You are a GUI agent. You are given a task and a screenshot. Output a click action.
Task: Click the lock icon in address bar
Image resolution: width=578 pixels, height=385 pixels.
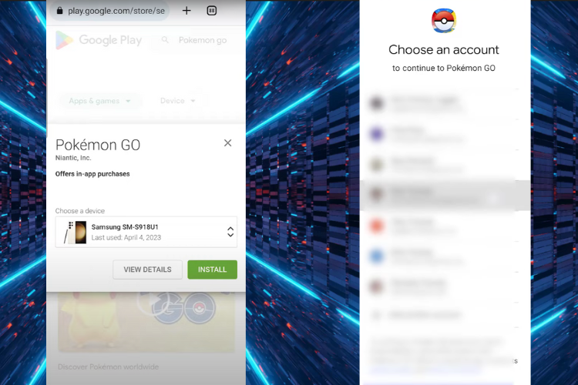click(x=59, y=10)
